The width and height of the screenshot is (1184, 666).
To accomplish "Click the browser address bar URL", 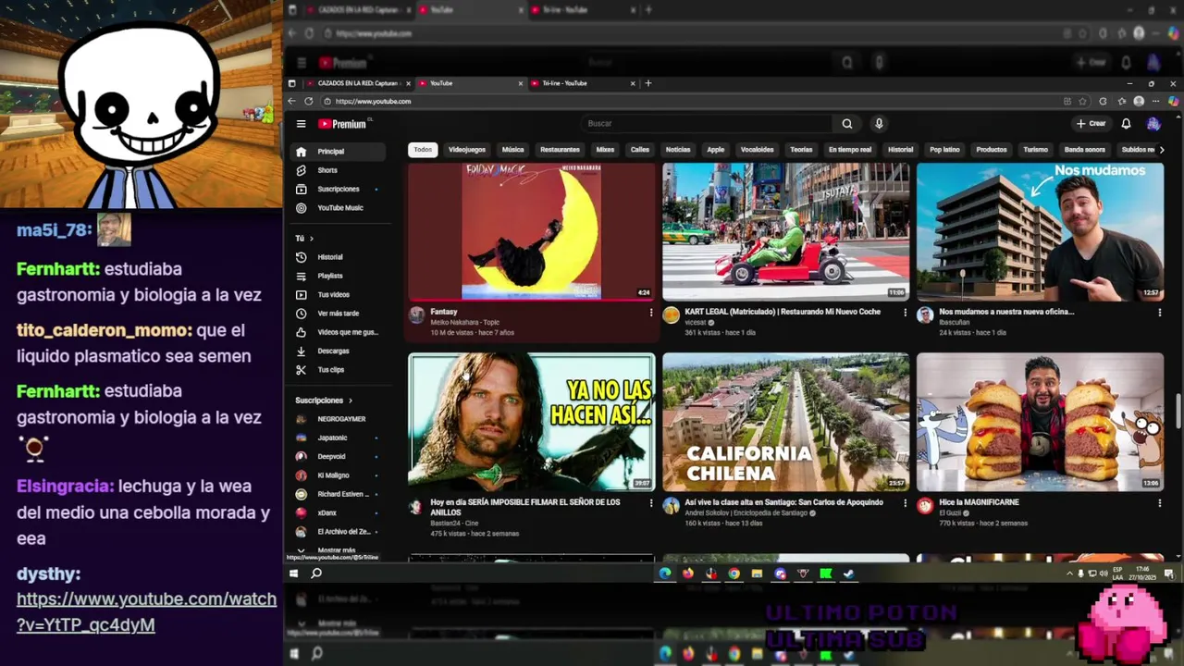I will tap(374, 101).
